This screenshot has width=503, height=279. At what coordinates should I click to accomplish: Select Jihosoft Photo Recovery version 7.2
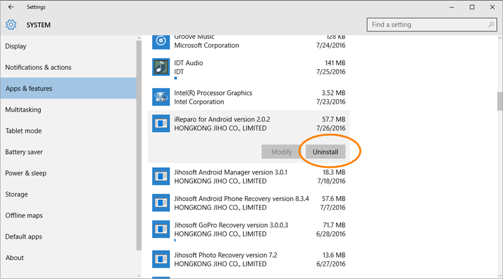click(x=249, y=260)
